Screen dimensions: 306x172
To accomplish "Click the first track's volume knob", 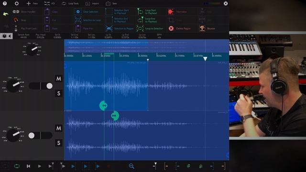I will 13,86.
